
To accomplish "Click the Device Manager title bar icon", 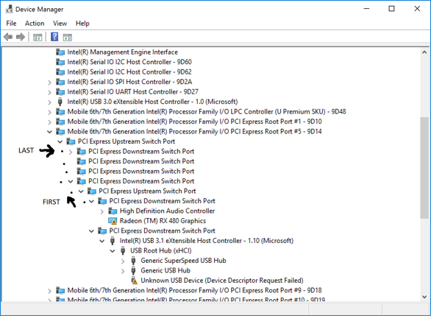I will click(9, 9).
